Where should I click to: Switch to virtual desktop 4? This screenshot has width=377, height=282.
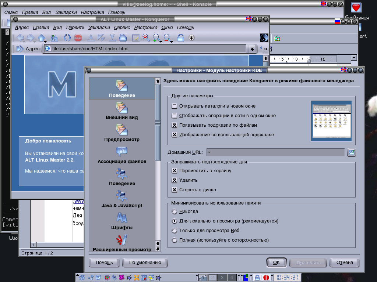pyautogui.click(x=232, y=278)
